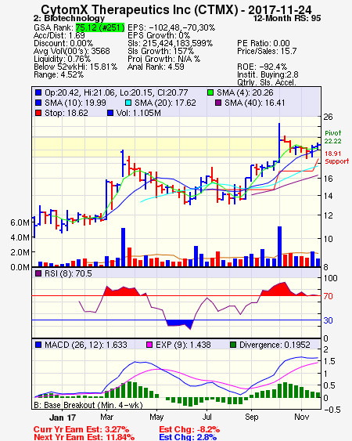Click the green Pivot 22.22 label
Viewport: 352px width, 441px height.
tap(333, 137)
